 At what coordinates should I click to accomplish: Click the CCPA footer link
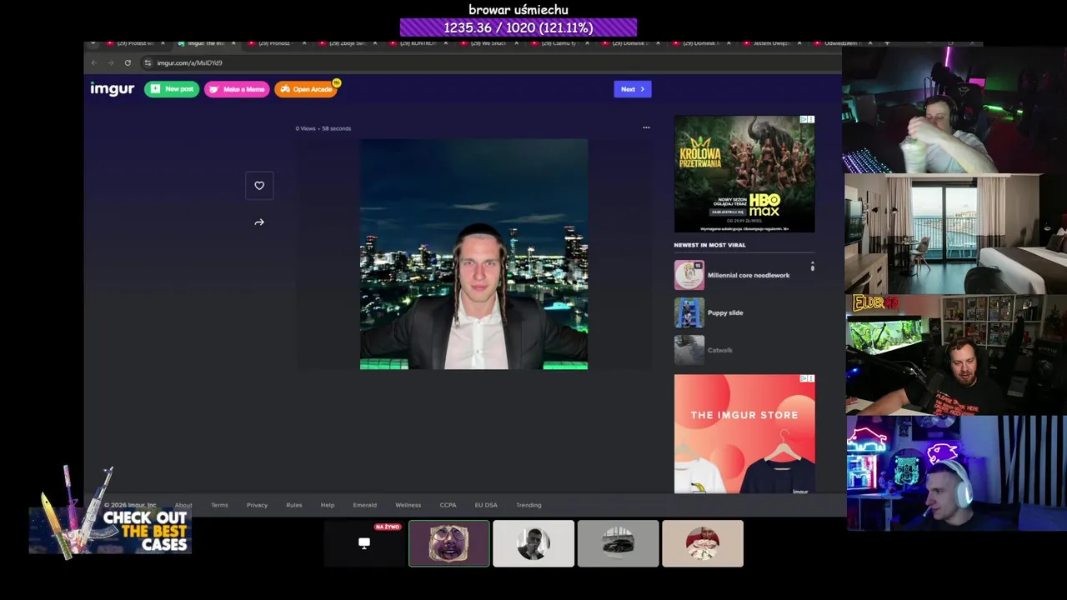pos(448,505)
